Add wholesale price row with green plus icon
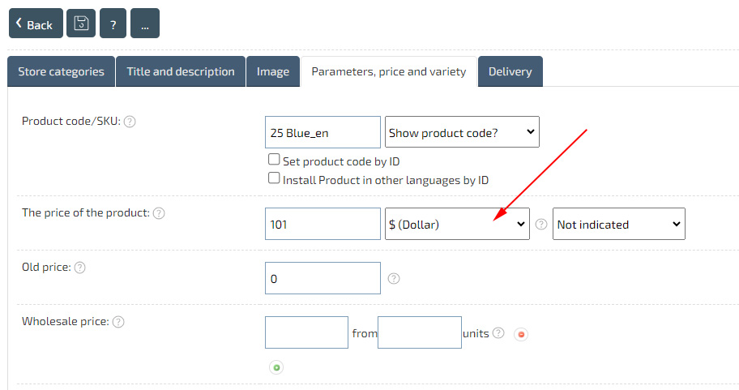Screen dimensions: 739x390 (x=276, y=367)
